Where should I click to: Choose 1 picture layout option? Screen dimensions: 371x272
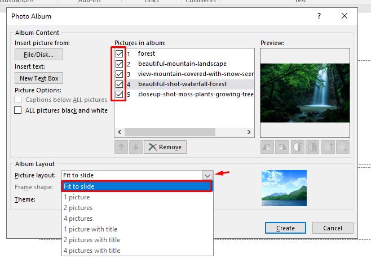[137, 197]
